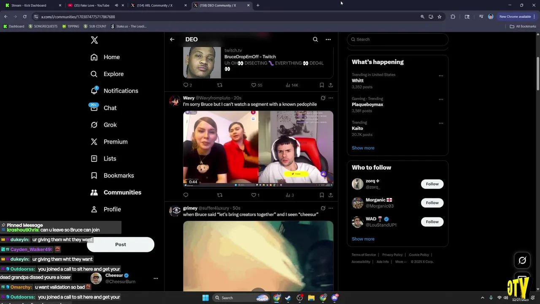Repost Wavy's post
The width and height of the screenshot is (540, 304).
point(219,195)
